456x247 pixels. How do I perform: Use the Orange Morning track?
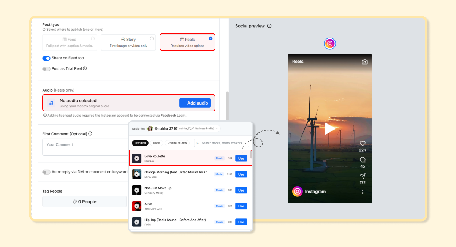coord(241,174)
